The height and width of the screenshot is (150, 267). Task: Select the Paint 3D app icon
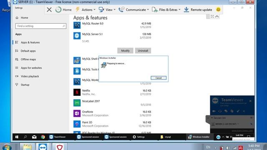tap(77, 124)
